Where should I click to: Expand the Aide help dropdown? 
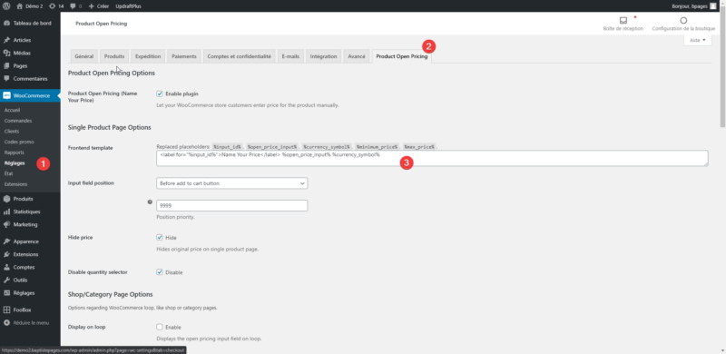698,40
